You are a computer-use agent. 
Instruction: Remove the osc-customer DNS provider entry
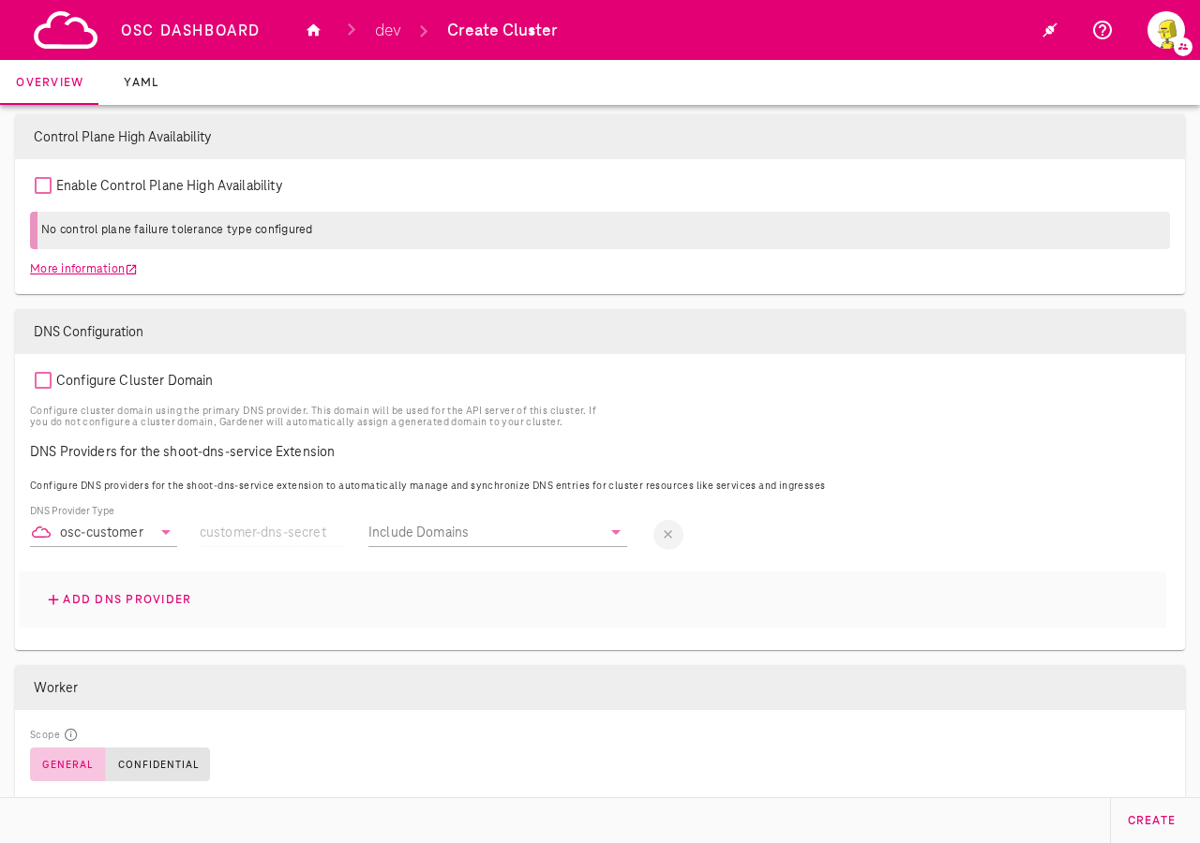(667, 532)
